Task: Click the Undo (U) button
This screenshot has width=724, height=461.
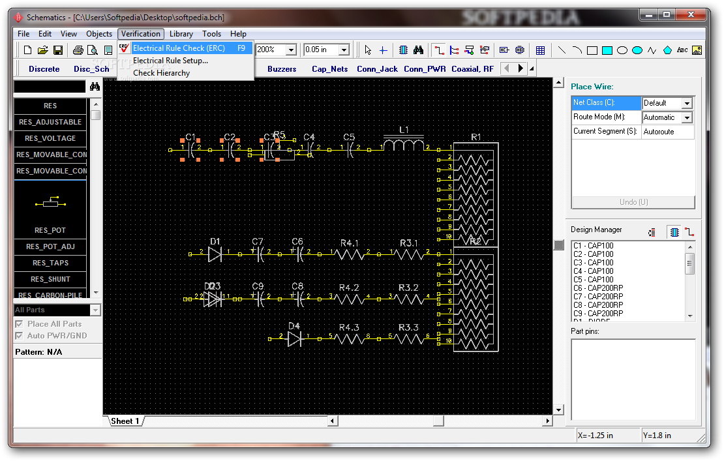Action: click(x=633, y=202)
